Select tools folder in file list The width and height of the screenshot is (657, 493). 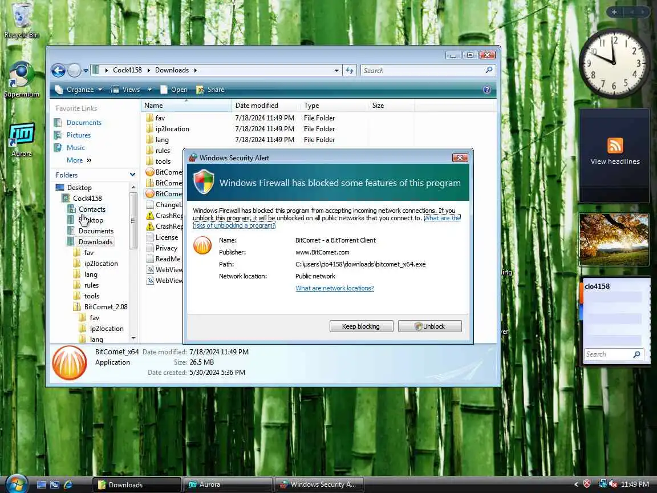point(163,161)
